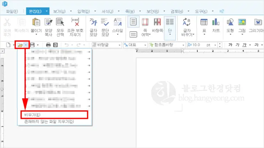Click inside the blank document page
264x148 pixels.
pyautogui.click(x=200, y=103)
